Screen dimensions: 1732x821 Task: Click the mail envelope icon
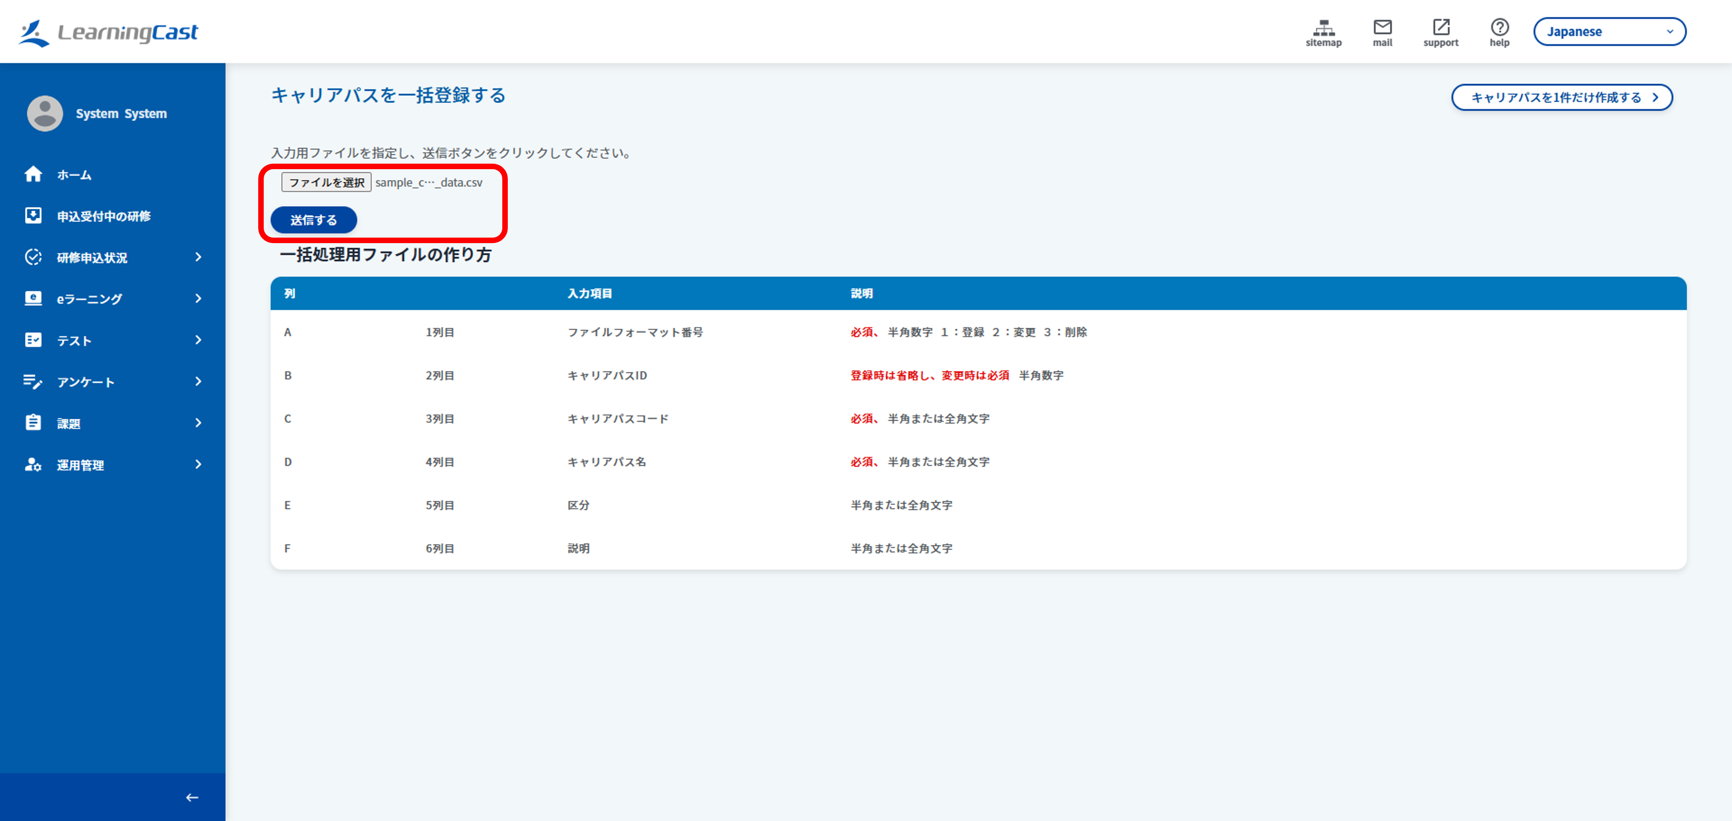coord(1382,27)
